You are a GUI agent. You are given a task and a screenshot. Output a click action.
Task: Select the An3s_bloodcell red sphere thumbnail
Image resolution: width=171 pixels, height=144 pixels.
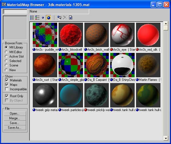(71, 35)
